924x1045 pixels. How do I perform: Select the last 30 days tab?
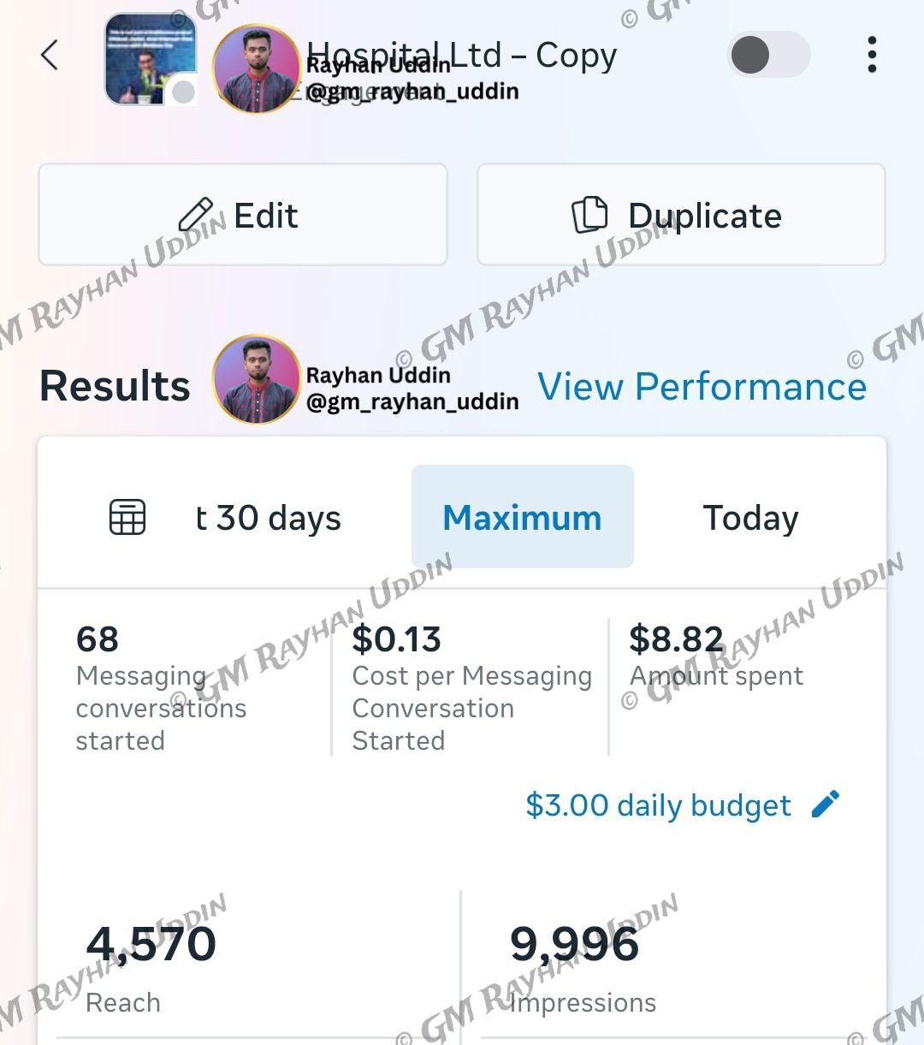tap(268, 518)
